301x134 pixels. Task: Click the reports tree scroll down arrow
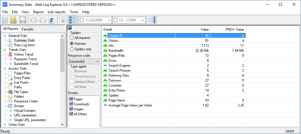coord(62,124)
